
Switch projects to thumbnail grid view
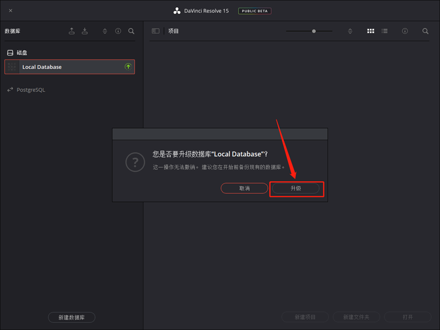pyautogui.click(x=371, y=31)
